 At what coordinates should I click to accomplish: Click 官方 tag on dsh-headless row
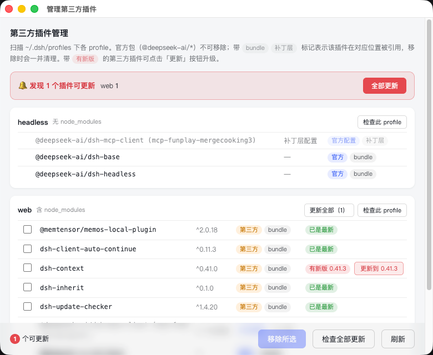[337, 174]
